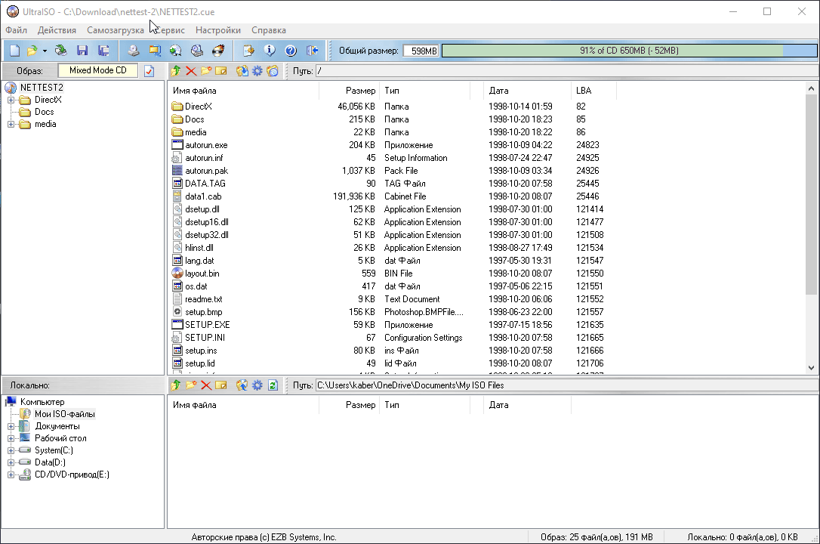820x544 pixels.
Task: Open the Справка menu
Action: click(269, 30)
